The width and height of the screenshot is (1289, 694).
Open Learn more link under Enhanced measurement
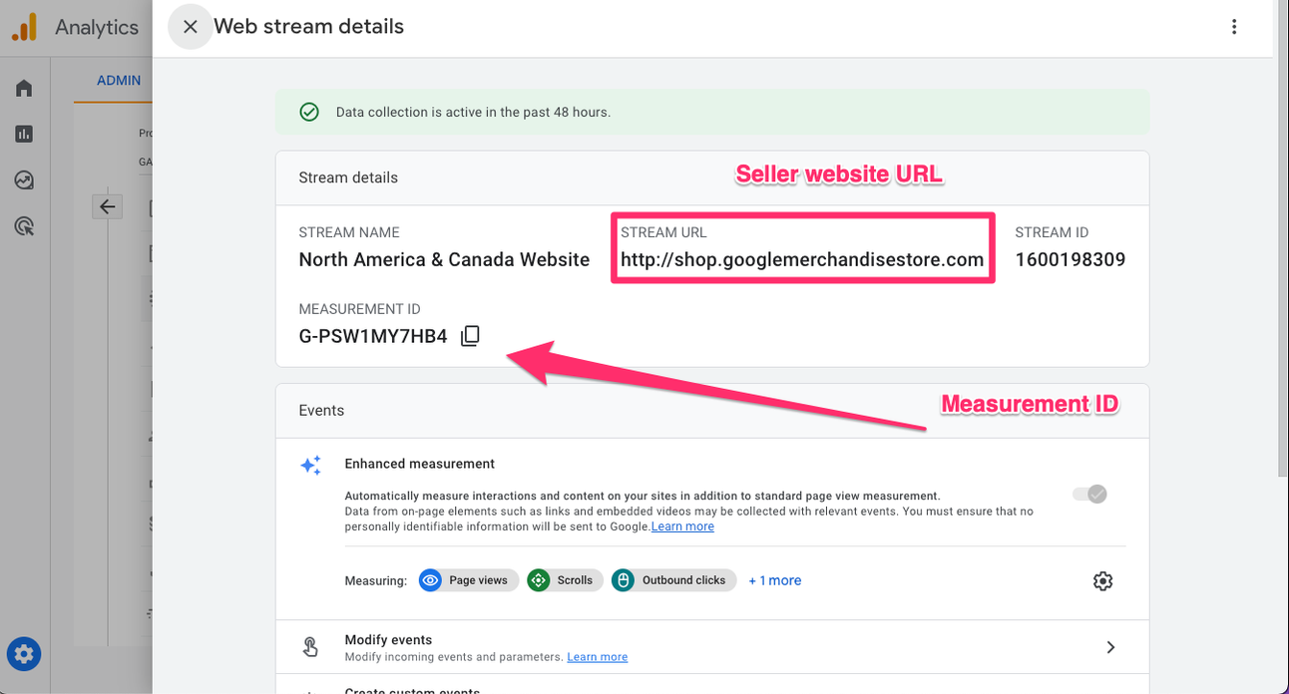click(x=682, y=526)
